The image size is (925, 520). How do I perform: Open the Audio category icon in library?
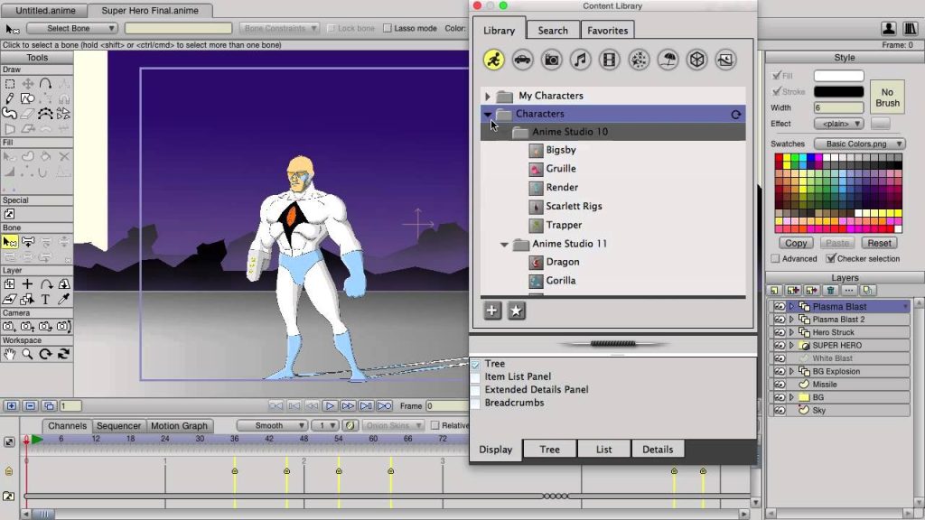[x=580, y=60]
